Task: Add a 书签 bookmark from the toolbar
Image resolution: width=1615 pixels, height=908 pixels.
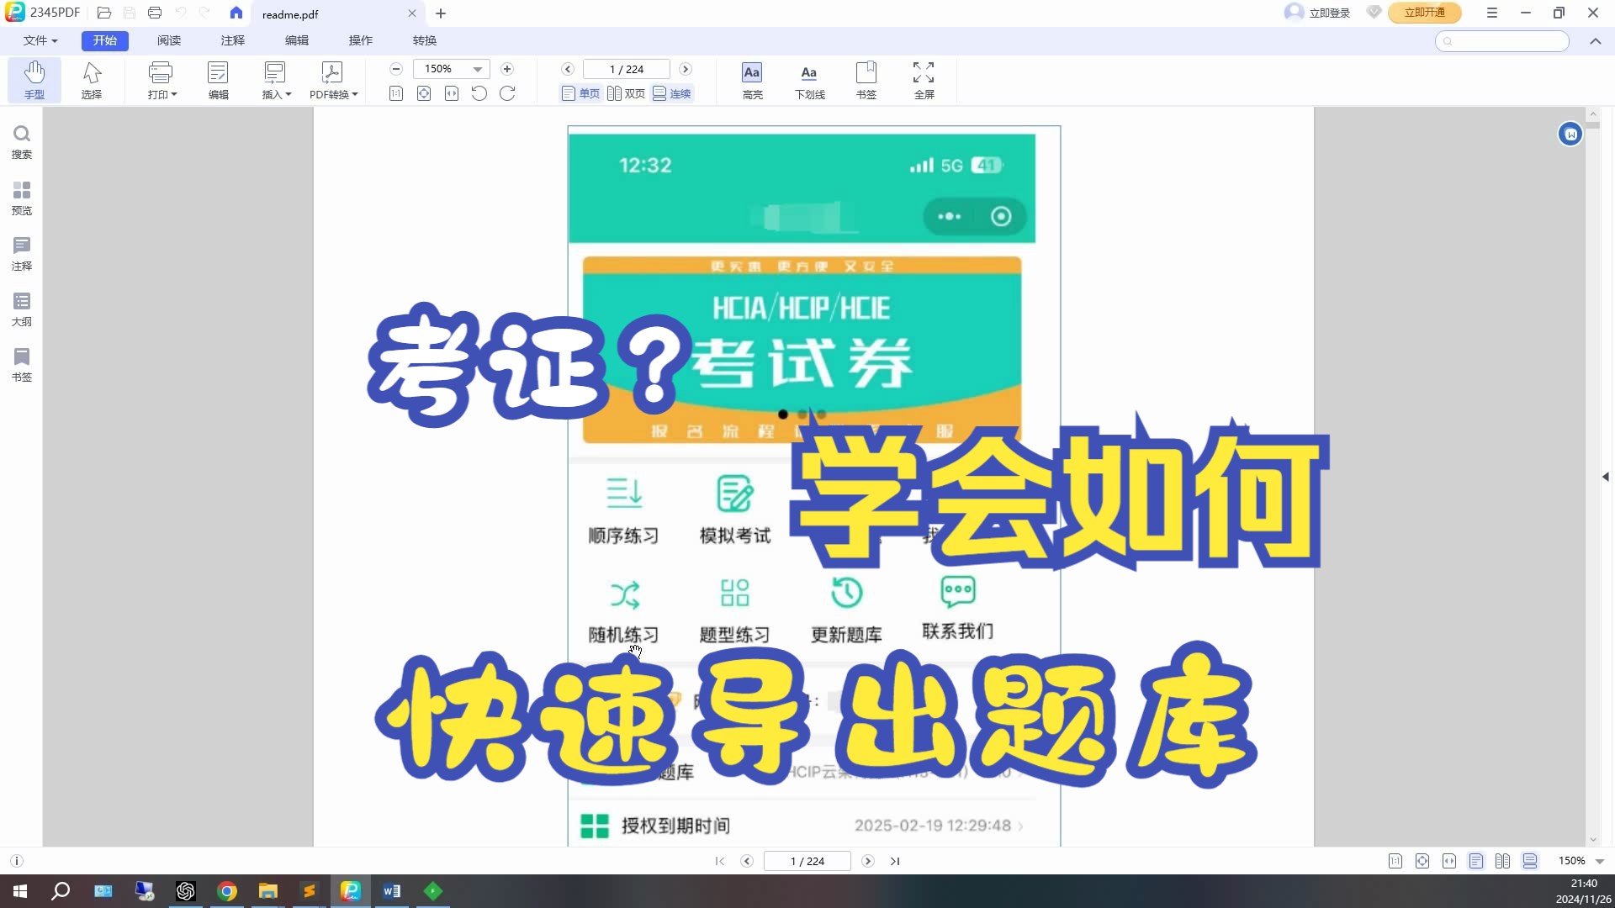Action: point(866,80)
